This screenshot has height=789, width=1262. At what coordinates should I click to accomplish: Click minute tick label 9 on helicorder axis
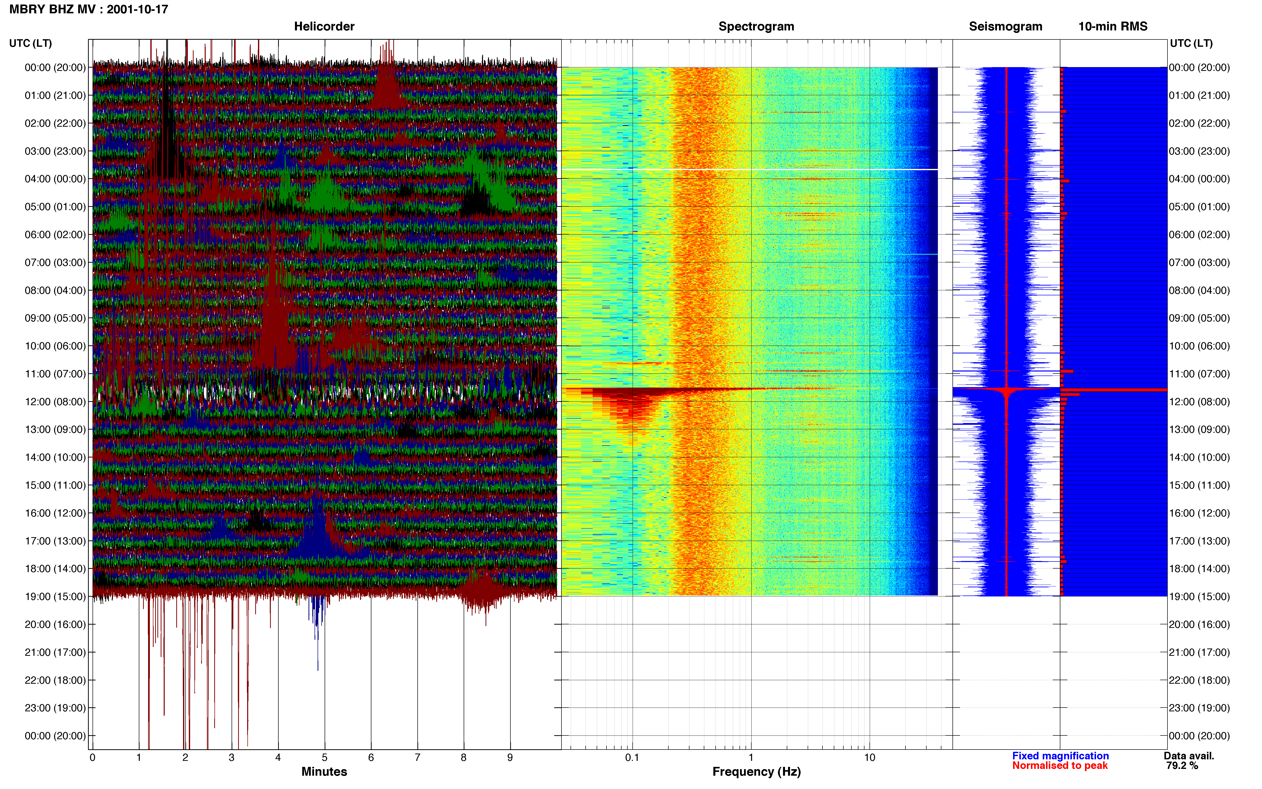coord(510,757)
